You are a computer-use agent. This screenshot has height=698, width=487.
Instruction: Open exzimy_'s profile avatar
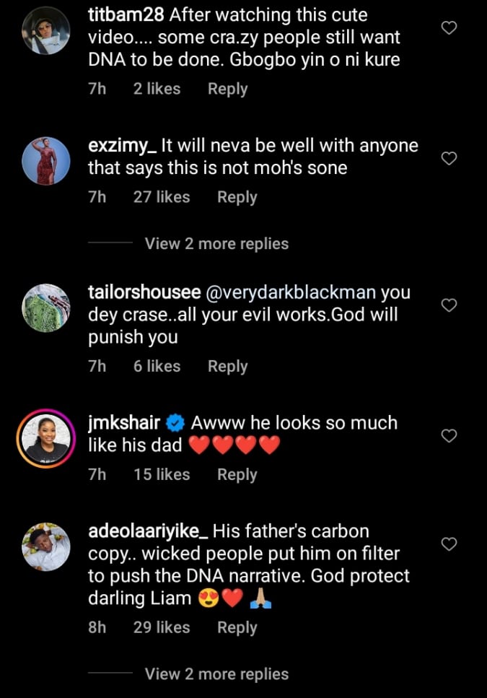tap(46, 161)
